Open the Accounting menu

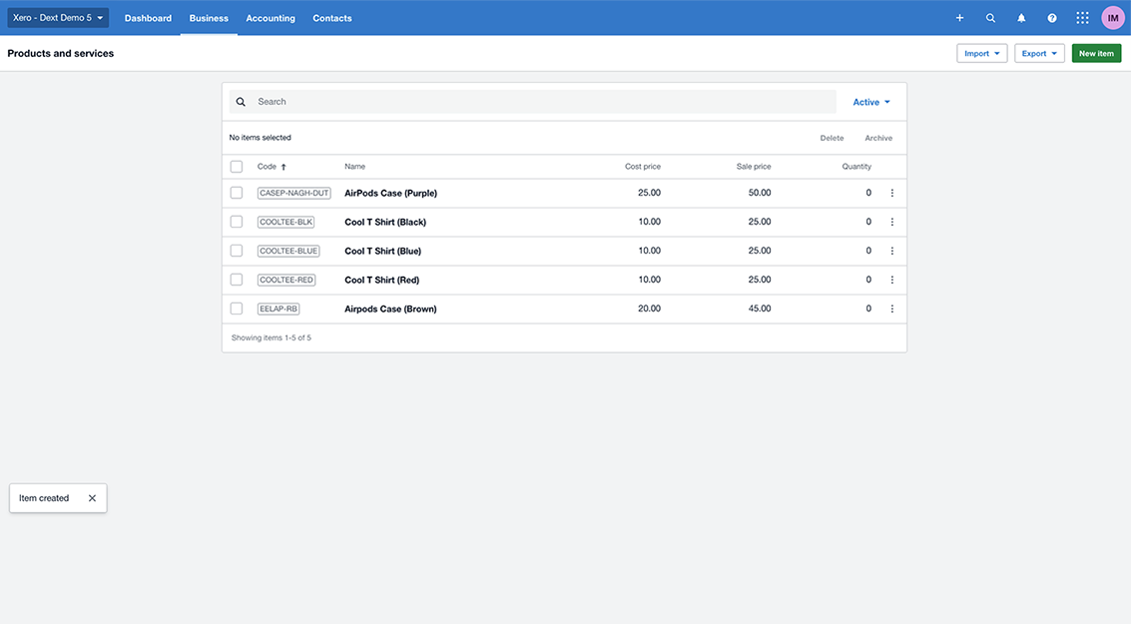(271, 18)
